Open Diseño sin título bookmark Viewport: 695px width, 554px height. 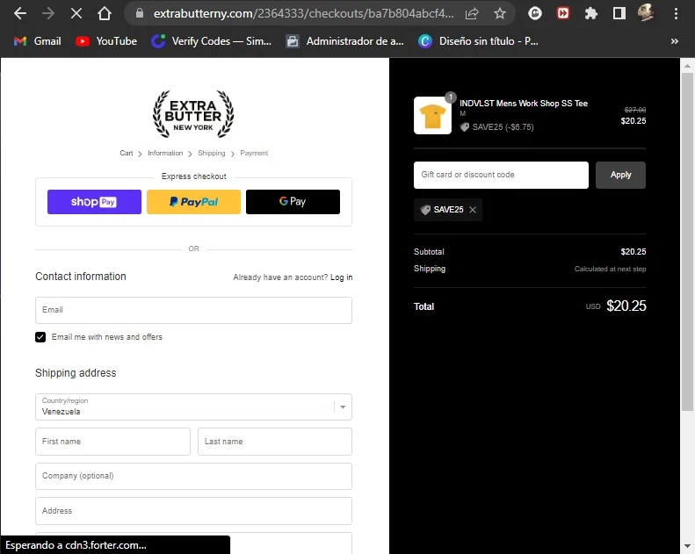point(478,41)
